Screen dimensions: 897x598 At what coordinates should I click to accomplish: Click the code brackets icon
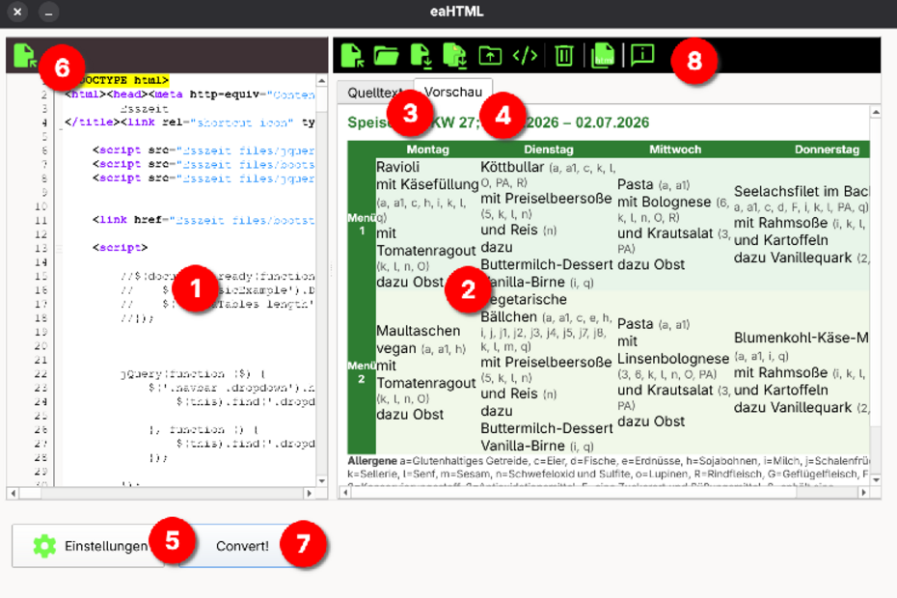click(525, 56)
